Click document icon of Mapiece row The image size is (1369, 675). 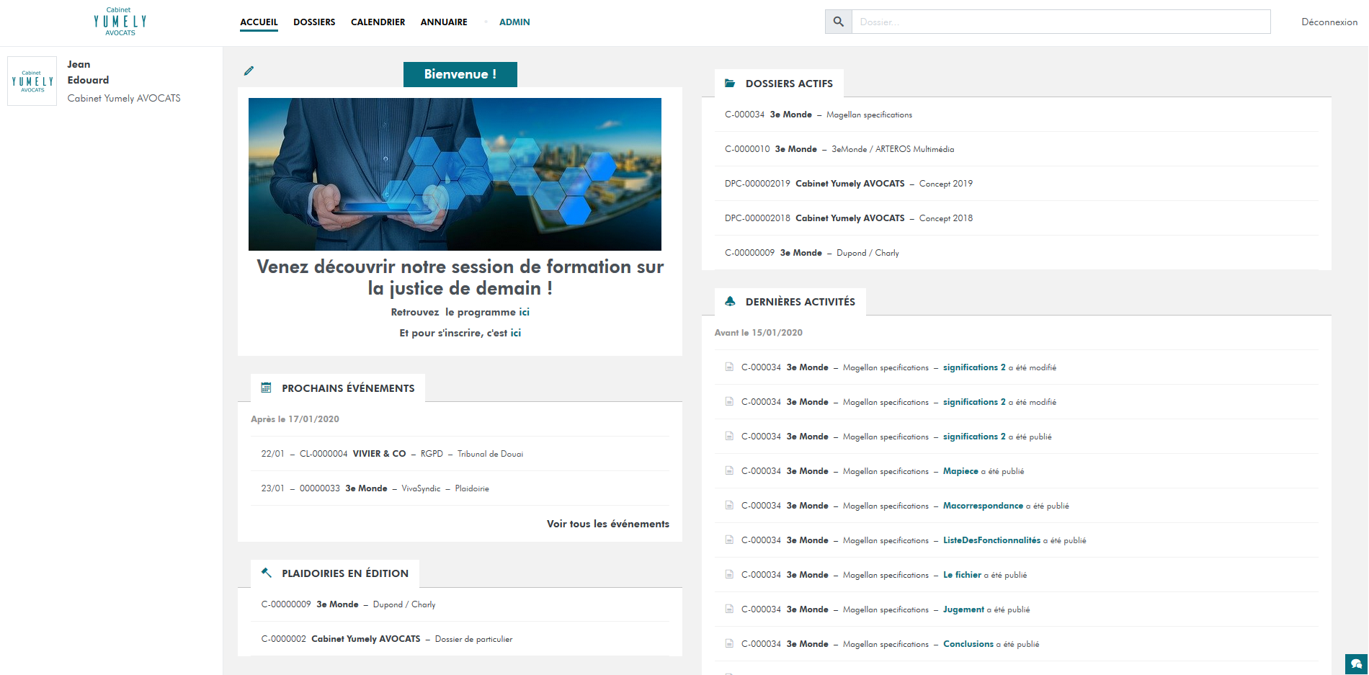coord(729,471)
